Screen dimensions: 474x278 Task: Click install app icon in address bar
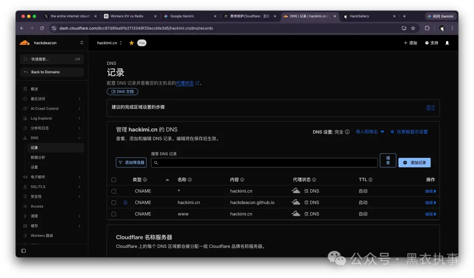pyautogui.click(x=404, y=28)
